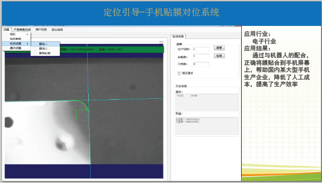Screen dimensions: 322x183
Task: Click the small icon at the image view's top-right corner
Action: (x=161, y=42)
